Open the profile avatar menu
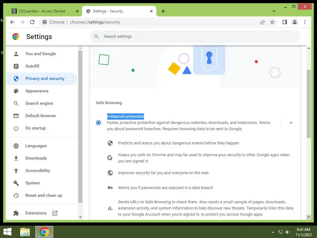Image resolution: width=317 pixels, height=238 pixels. 295,22
